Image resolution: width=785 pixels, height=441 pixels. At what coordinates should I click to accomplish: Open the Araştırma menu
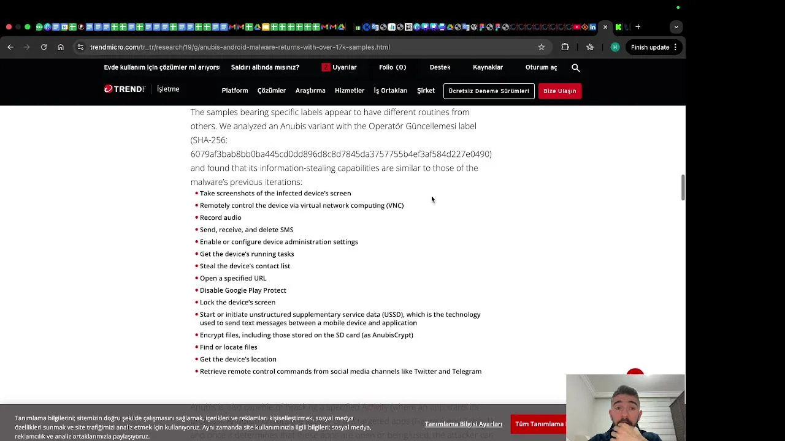[310, 91]
